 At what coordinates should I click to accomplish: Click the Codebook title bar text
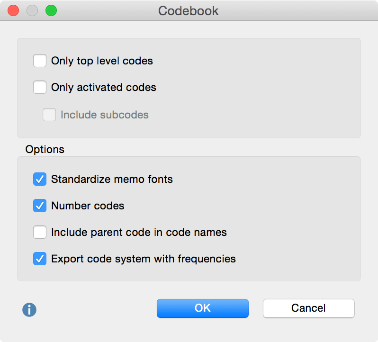pos(189,11)
